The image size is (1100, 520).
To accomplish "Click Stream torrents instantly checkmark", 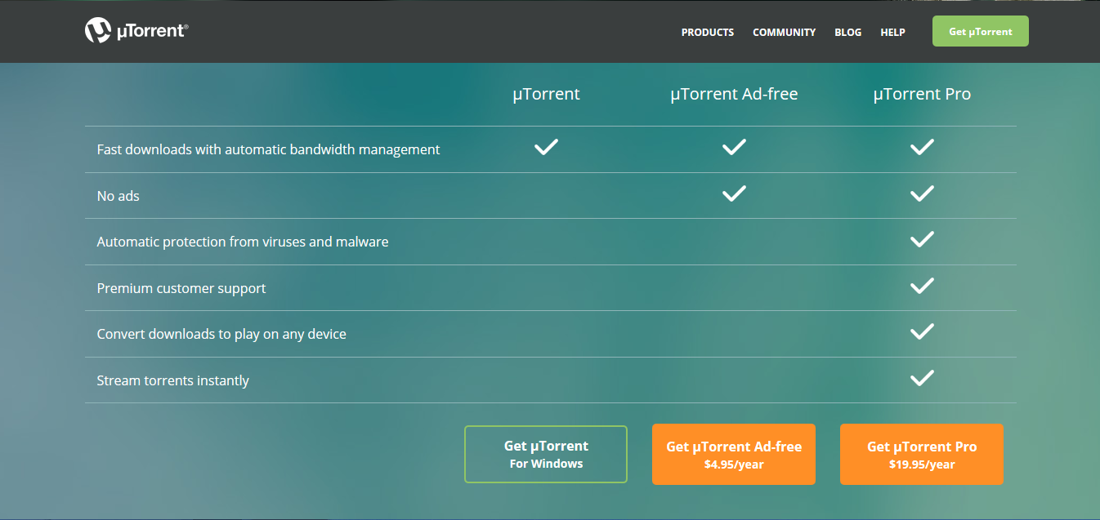I will point(922,379).
